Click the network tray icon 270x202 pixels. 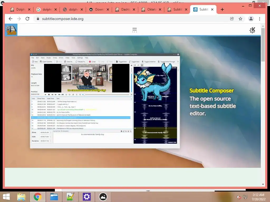[245, 197]
